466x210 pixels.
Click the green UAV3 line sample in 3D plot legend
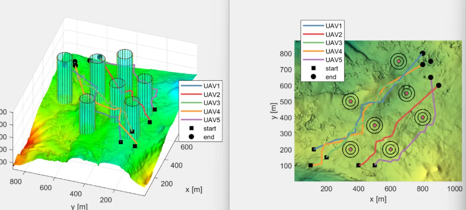[191, 103]
